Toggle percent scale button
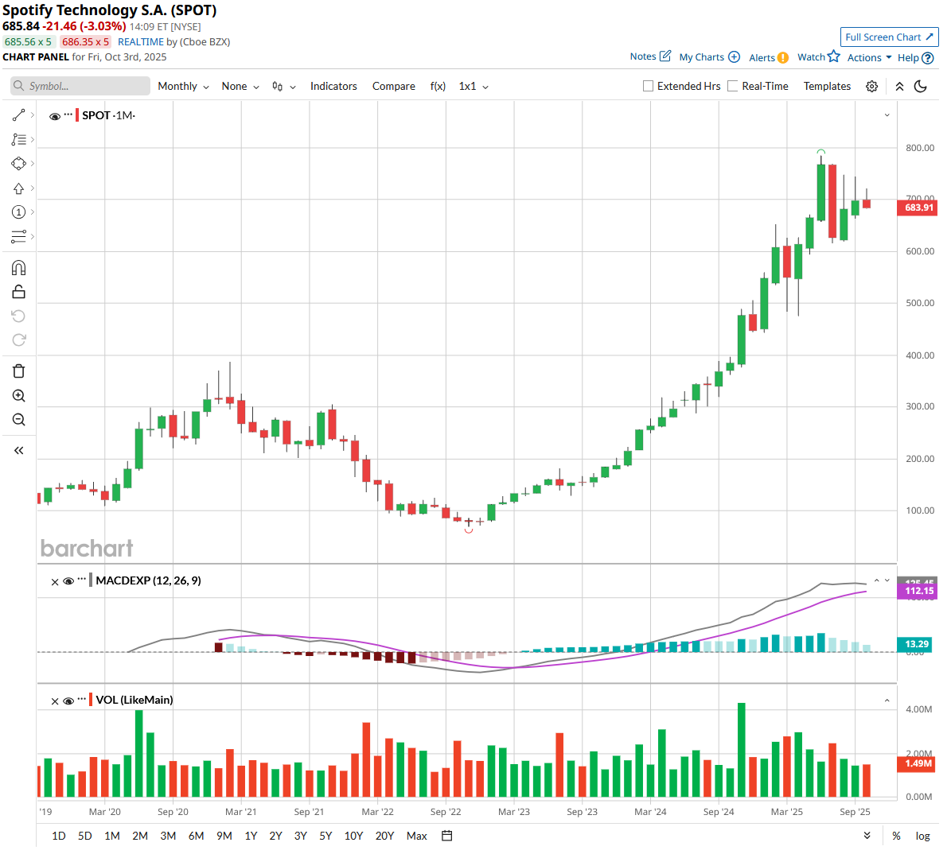 coord(896,836)
